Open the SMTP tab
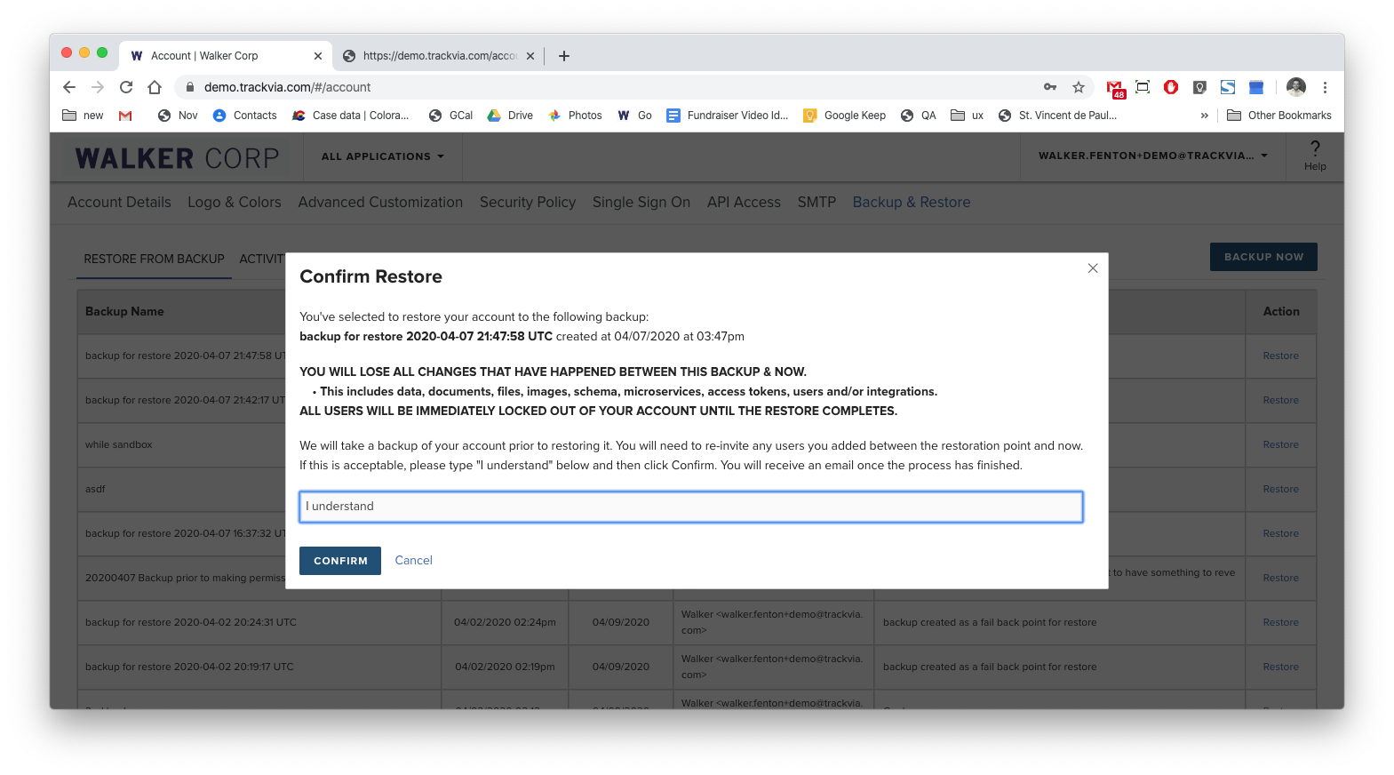The image size is (1394, 775). (x=816, y=203)
